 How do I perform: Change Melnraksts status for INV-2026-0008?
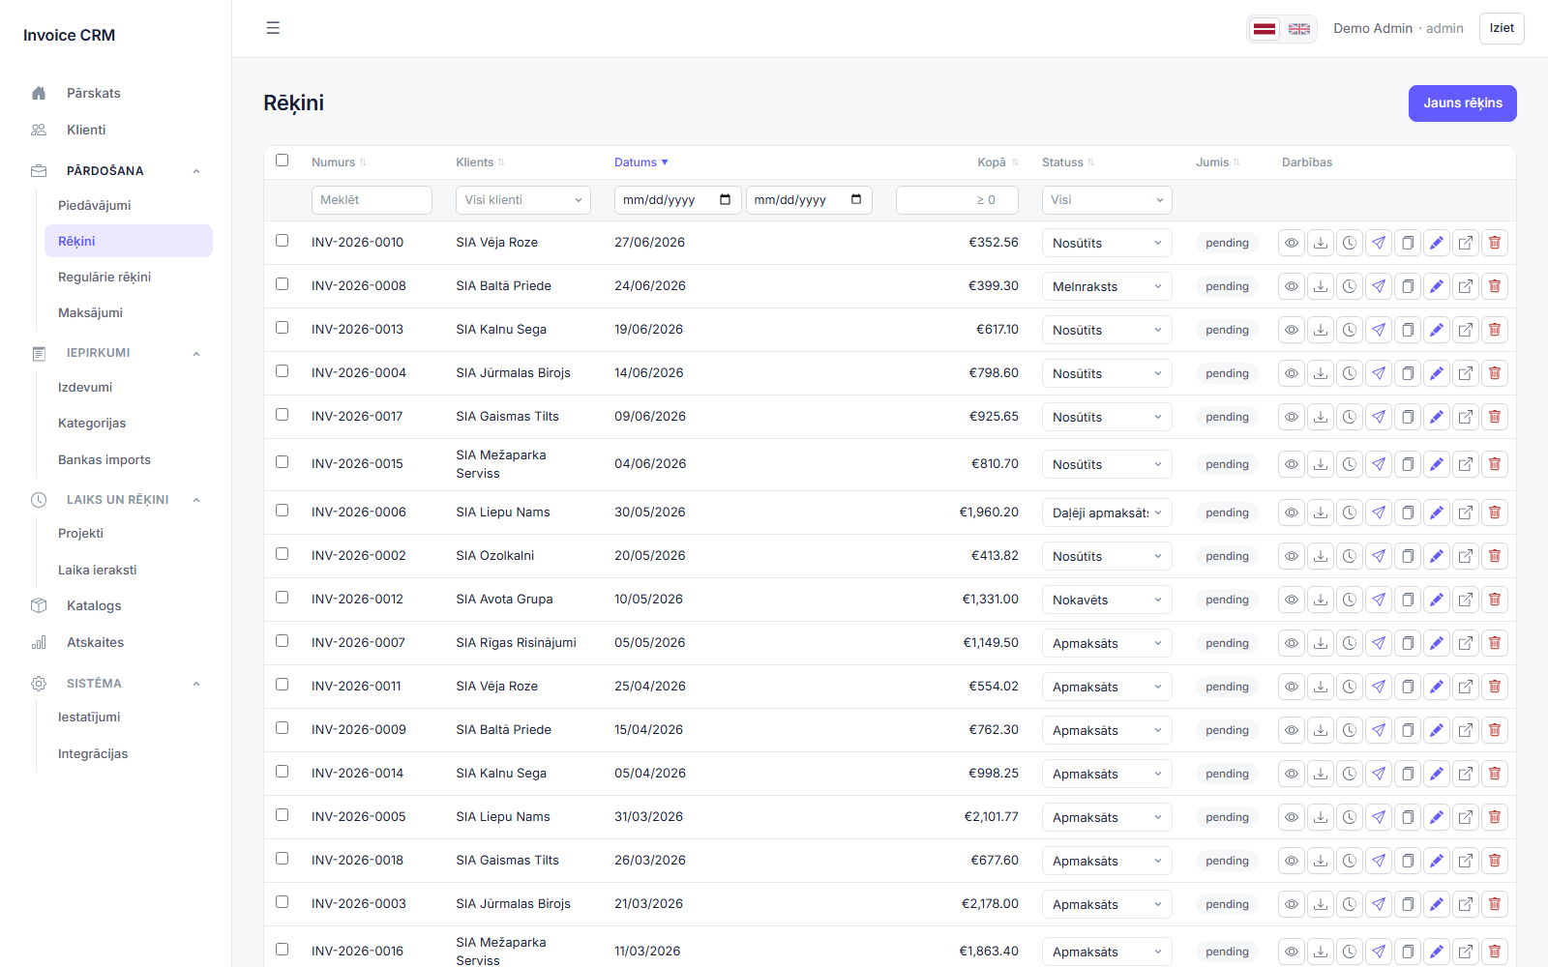tap(1107, 286)
